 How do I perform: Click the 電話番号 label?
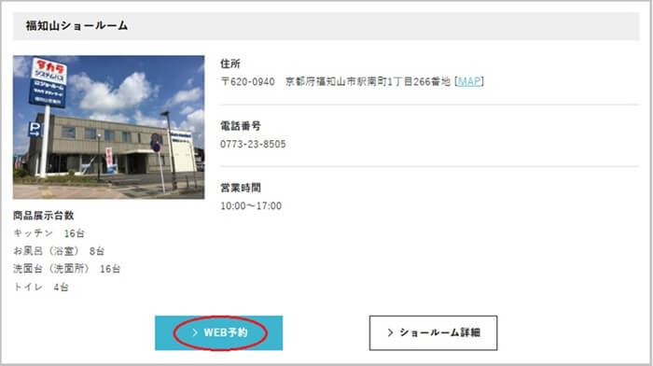click(x=241, y=126)
